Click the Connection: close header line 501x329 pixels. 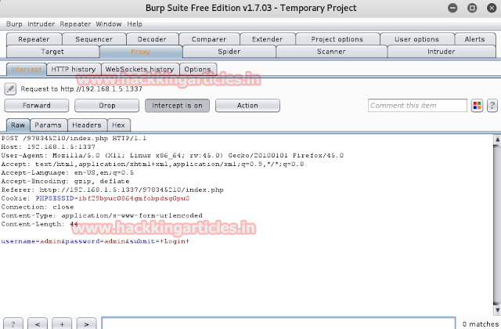pyautogui.click(x=38, y=207)
